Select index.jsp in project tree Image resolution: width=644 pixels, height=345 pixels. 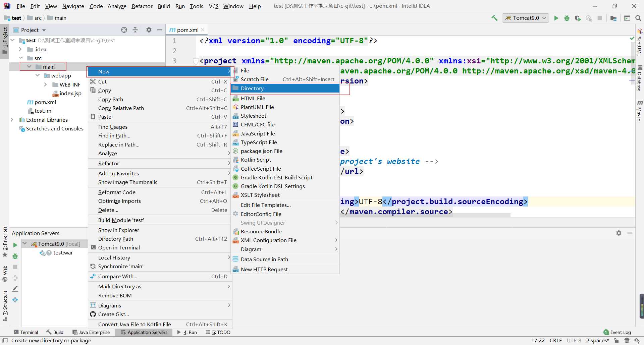click(67, 93)
